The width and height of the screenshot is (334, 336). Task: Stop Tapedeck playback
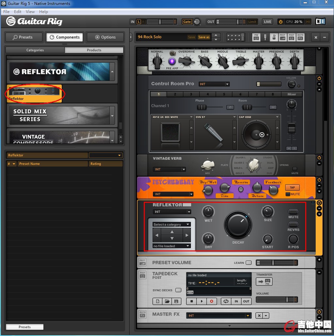[x=192, y=301]
